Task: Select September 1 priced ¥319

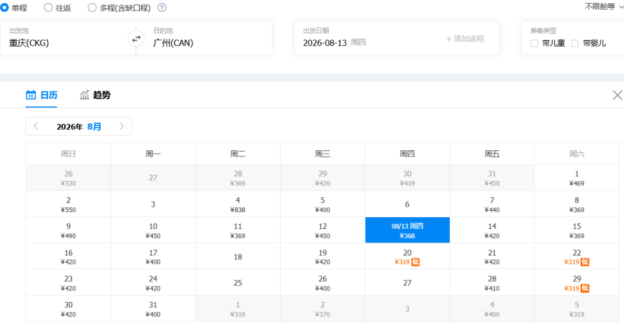Action: pos(238,309)
